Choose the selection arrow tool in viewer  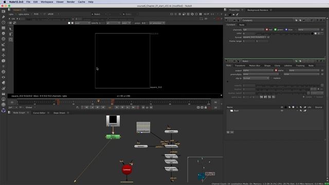(11, 29)
